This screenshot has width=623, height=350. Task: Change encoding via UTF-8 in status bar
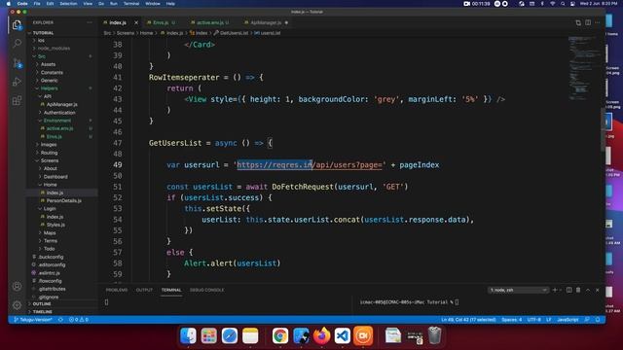click(x=533, y=320)
